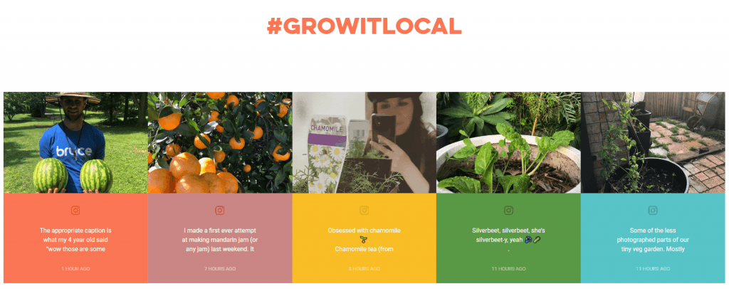Click the 8 HOURS AGO timestamp
The image size is (729, 289).
(x=364, y=269)
